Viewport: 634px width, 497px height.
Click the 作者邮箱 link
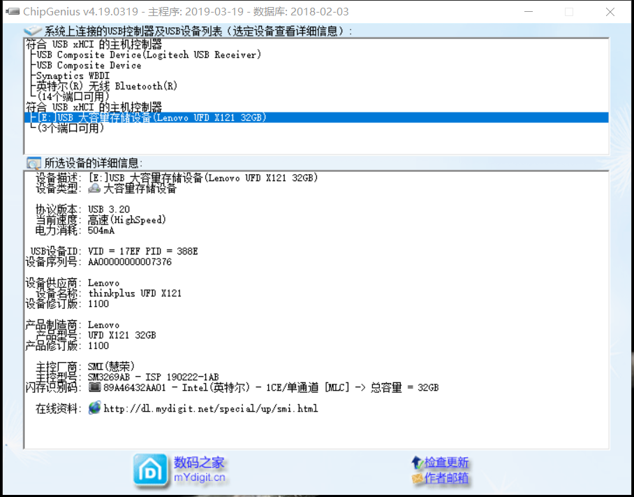coord(446,478)
